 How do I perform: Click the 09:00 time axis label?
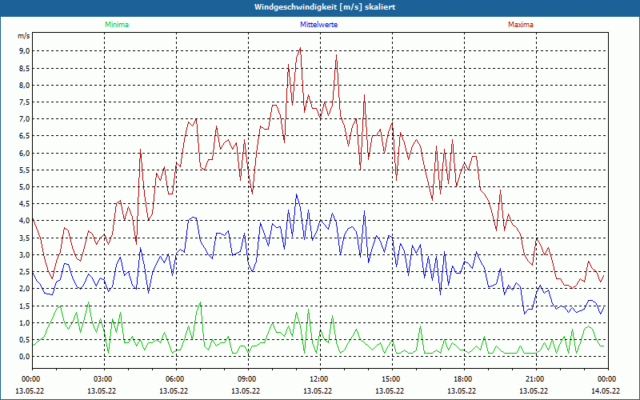coord(246,379)
